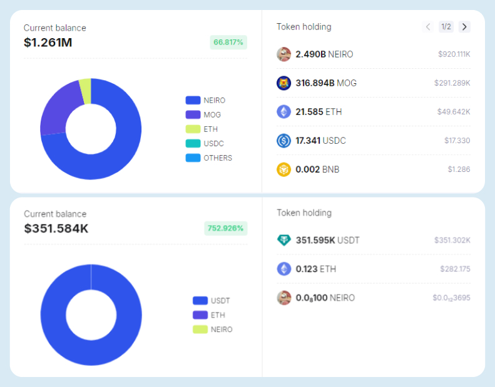Click the NEIRO icon in bottom holdings
Viewport: 495px width, 387px height.
(283, 298)
